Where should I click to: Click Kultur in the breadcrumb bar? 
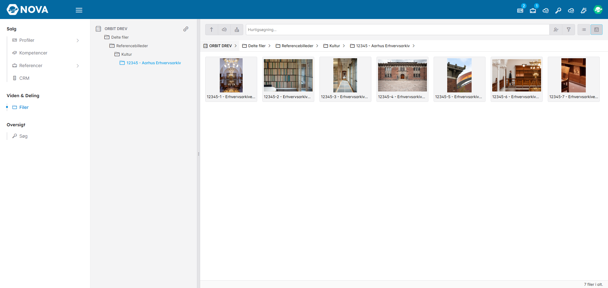click(x=332, y=46)
